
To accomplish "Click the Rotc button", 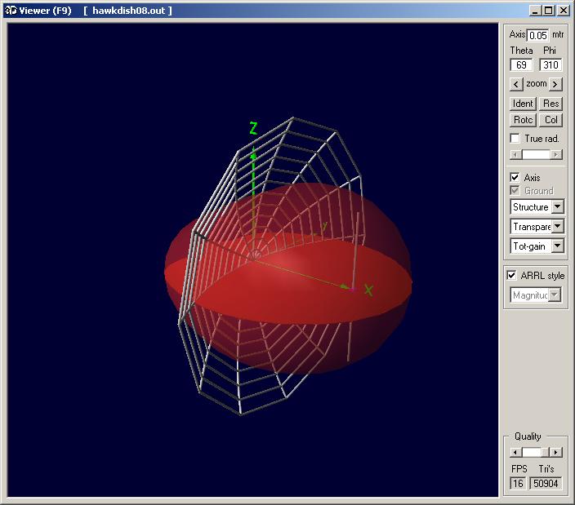I will click(x=523, y=120).
